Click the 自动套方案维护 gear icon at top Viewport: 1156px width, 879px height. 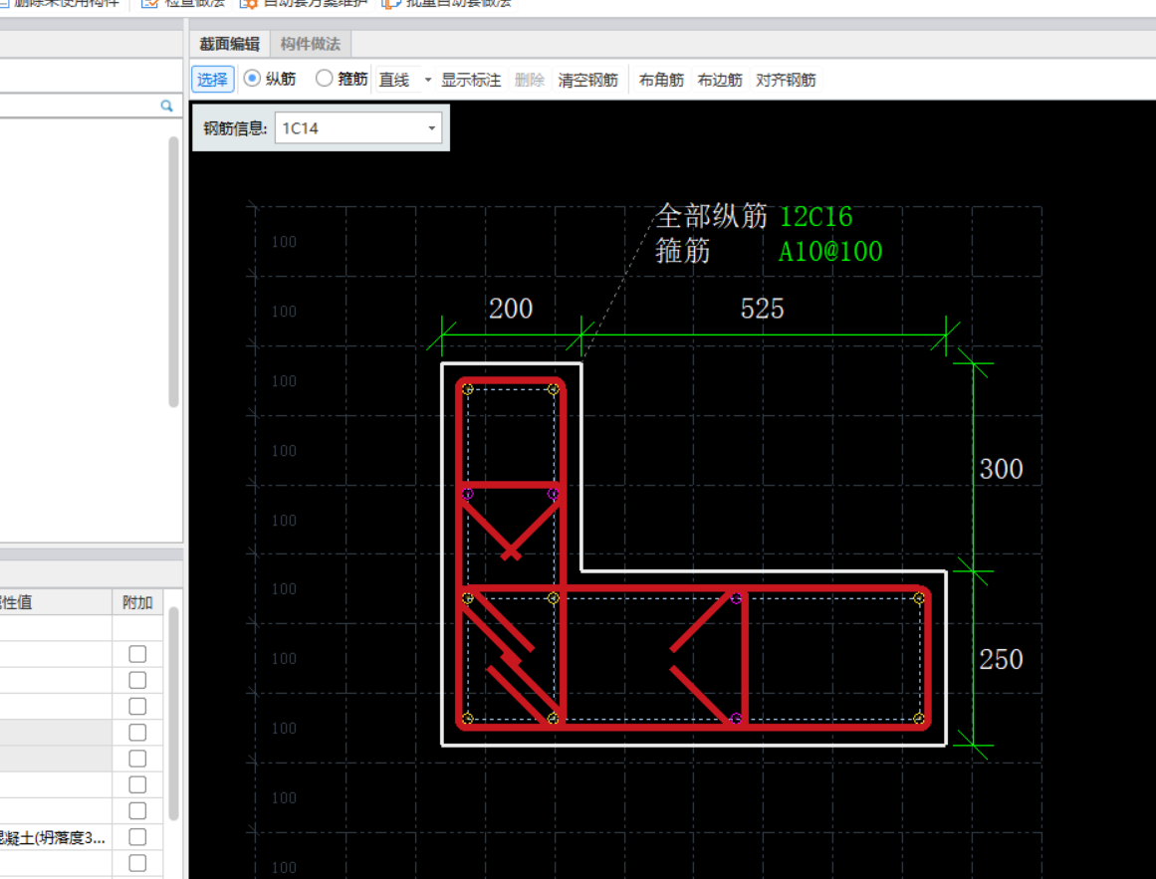(x=249, y=3)
